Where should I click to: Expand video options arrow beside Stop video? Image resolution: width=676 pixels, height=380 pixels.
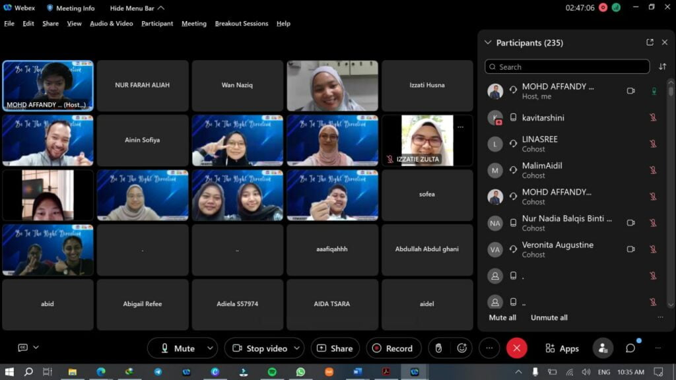297,348
